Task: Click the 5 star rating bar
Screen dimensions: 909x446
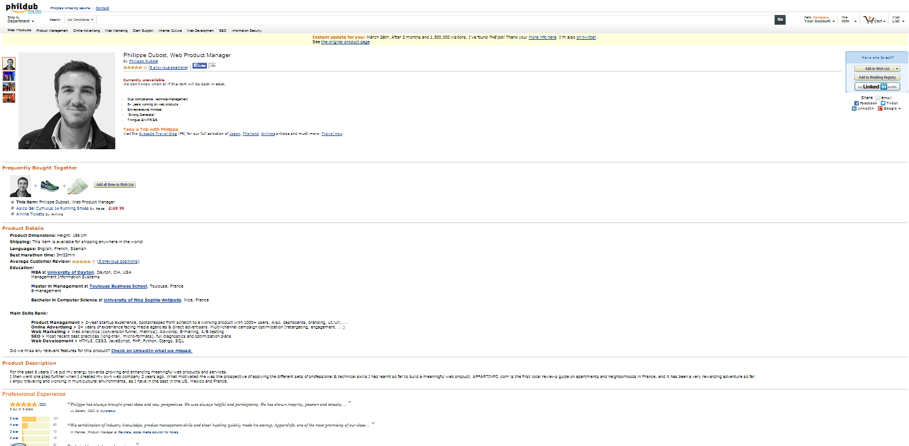Action: pos(36,419)
